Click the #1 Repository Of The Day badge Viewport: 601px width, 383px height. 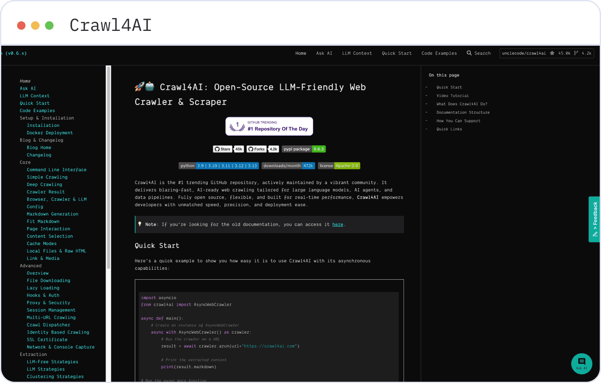[x=269, y=126]
